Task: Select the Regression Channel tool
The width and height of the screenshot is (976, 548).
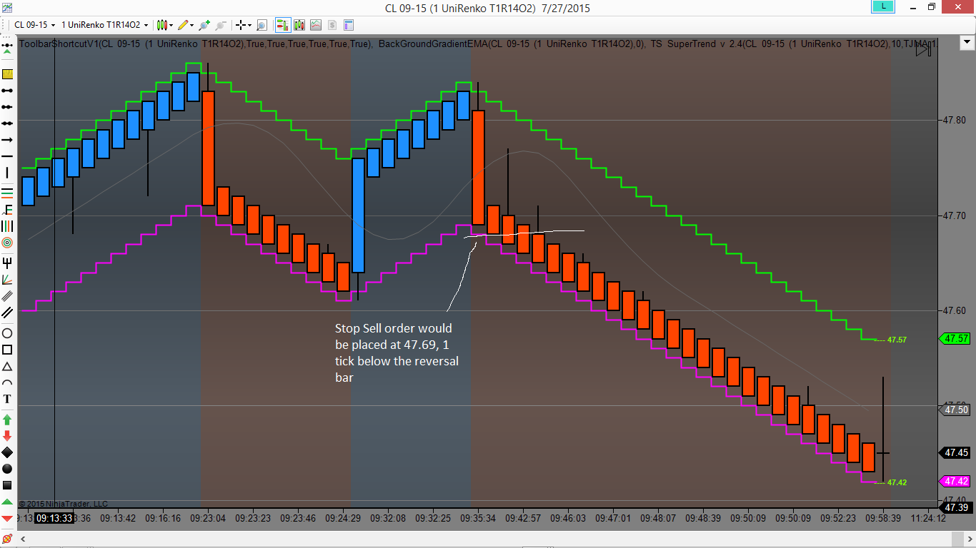Action: click(7, 295)
